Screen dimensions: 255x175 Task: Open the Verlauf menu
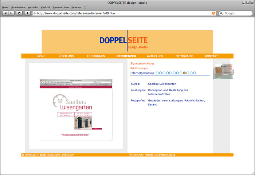[x=46, y=8]
